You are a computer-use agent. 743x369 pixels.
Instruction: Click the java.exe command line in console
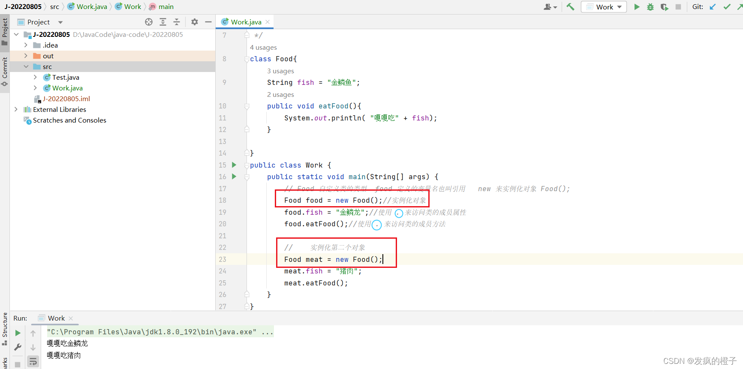(160, 332)
